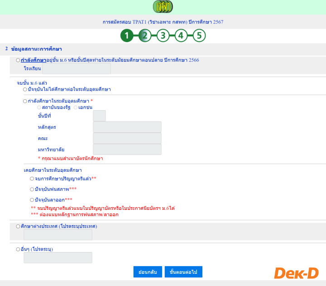
Task: Go to step 1 circle
Action: click(x=127, y=36)
